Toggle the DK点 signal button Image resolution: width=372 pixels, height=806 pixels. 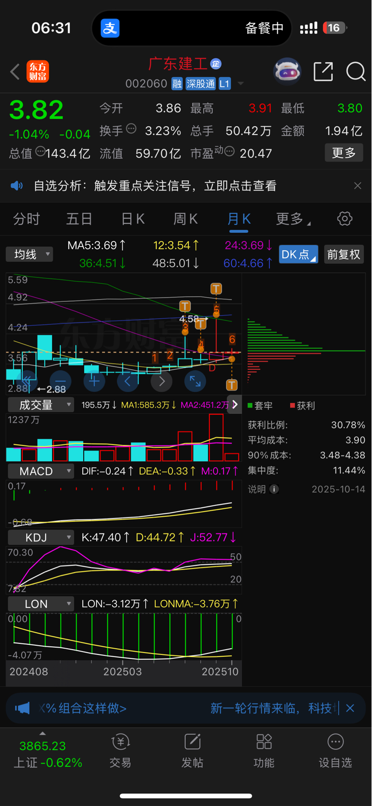(298, 254)
